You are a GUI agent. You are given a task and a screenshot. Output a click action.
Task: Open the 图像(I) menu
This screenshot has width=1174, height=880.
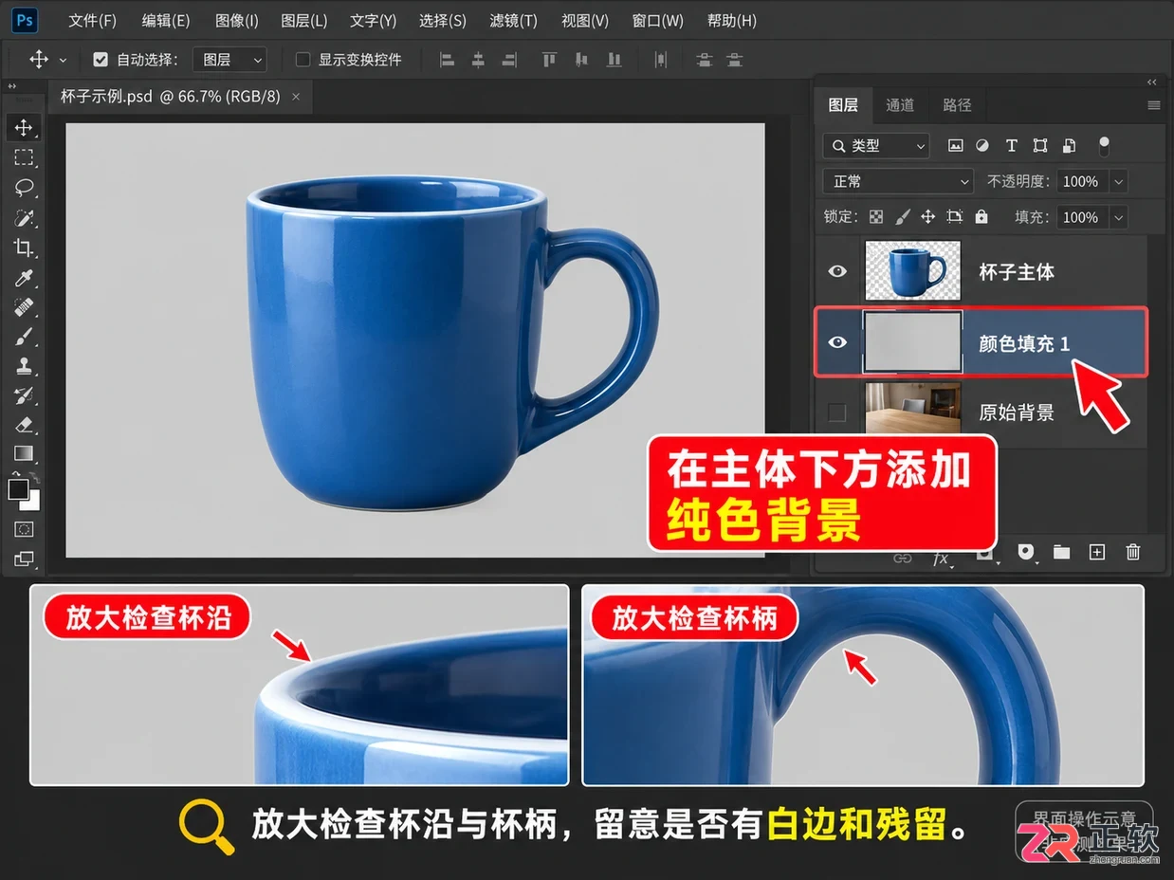tap(236, 20)
